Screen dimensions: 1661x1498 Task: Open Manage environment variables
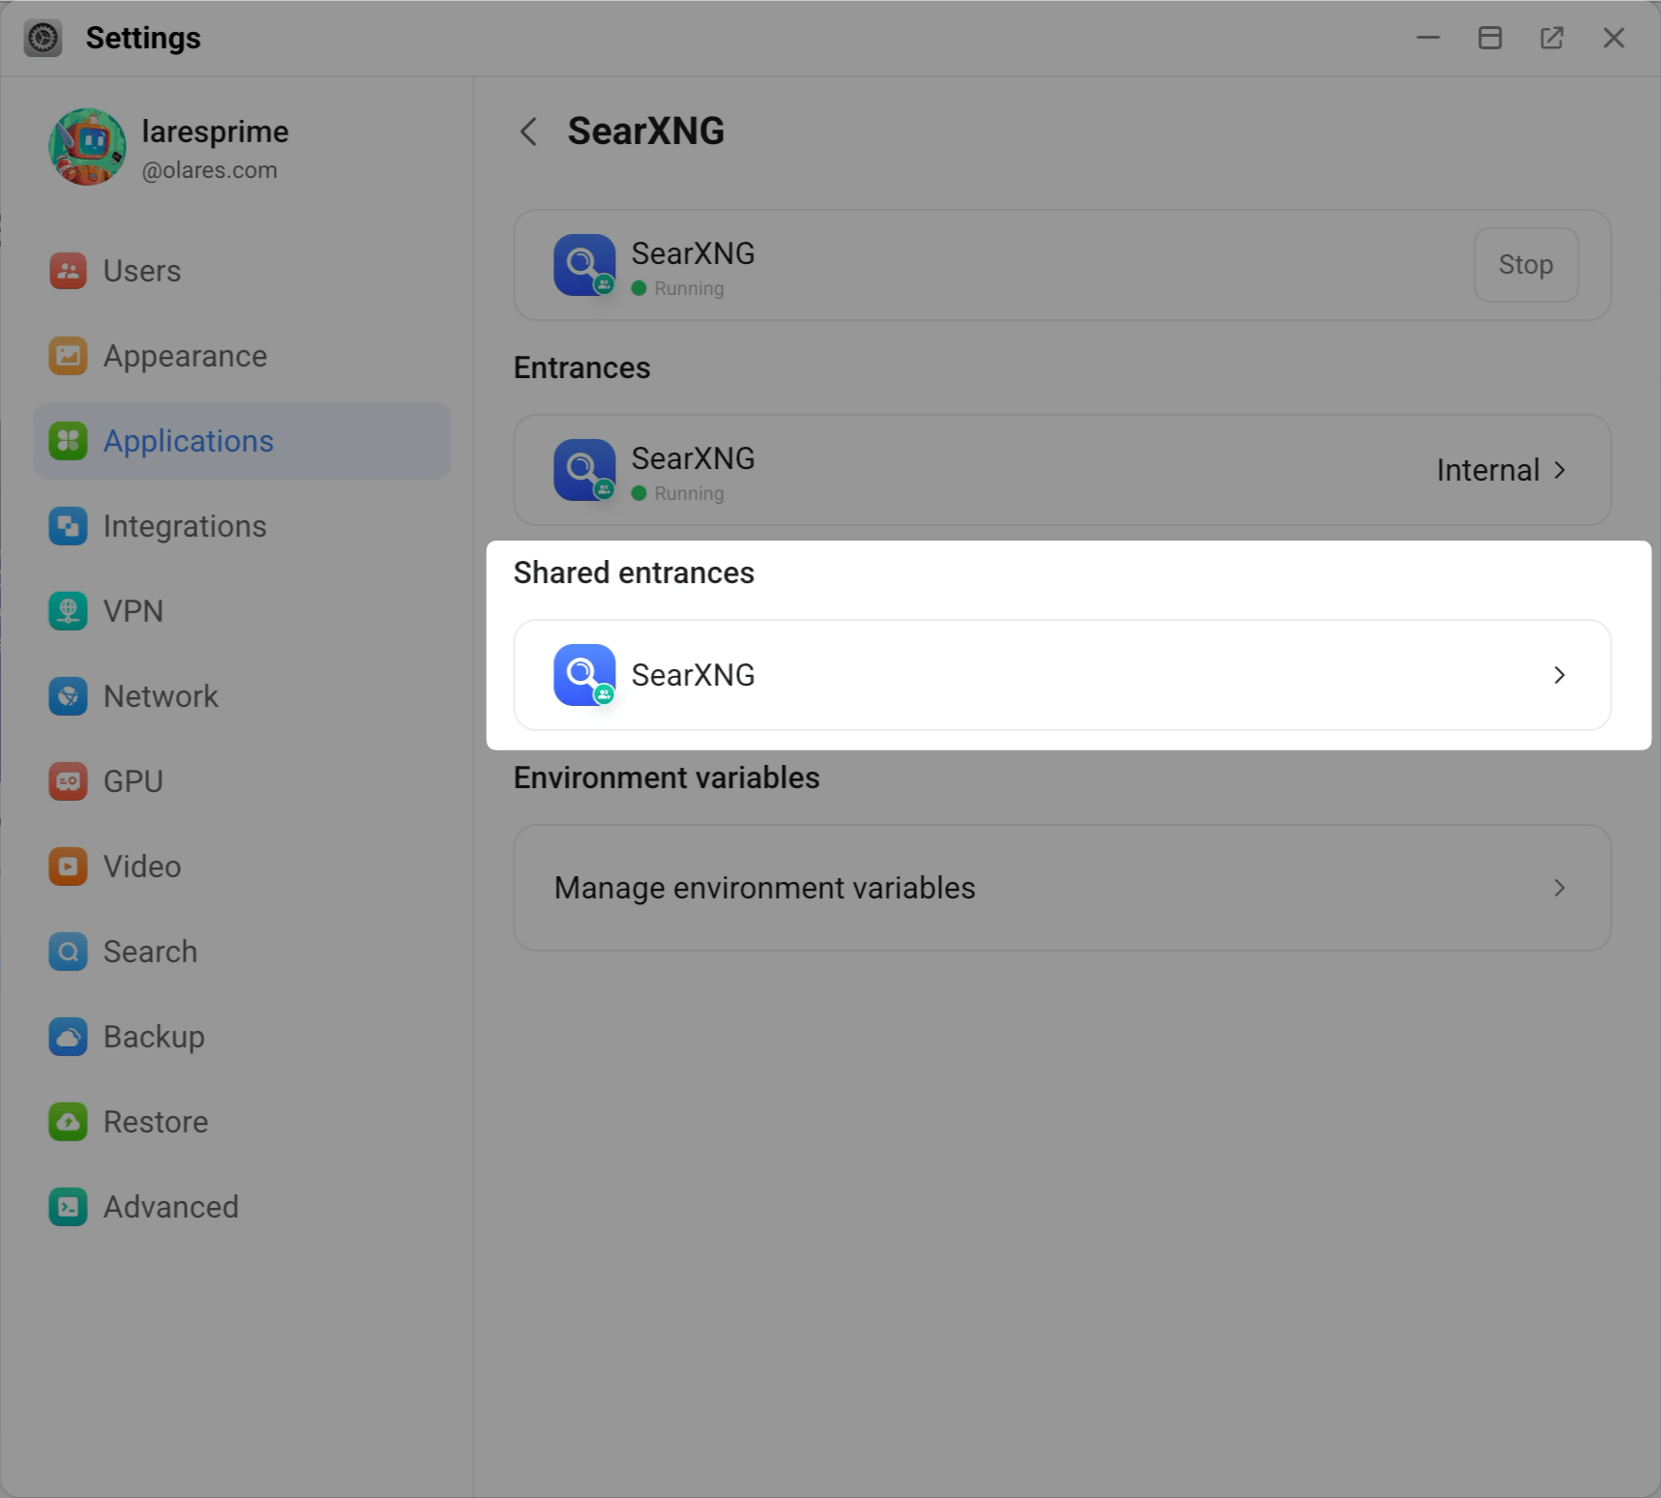(1061, 888)
